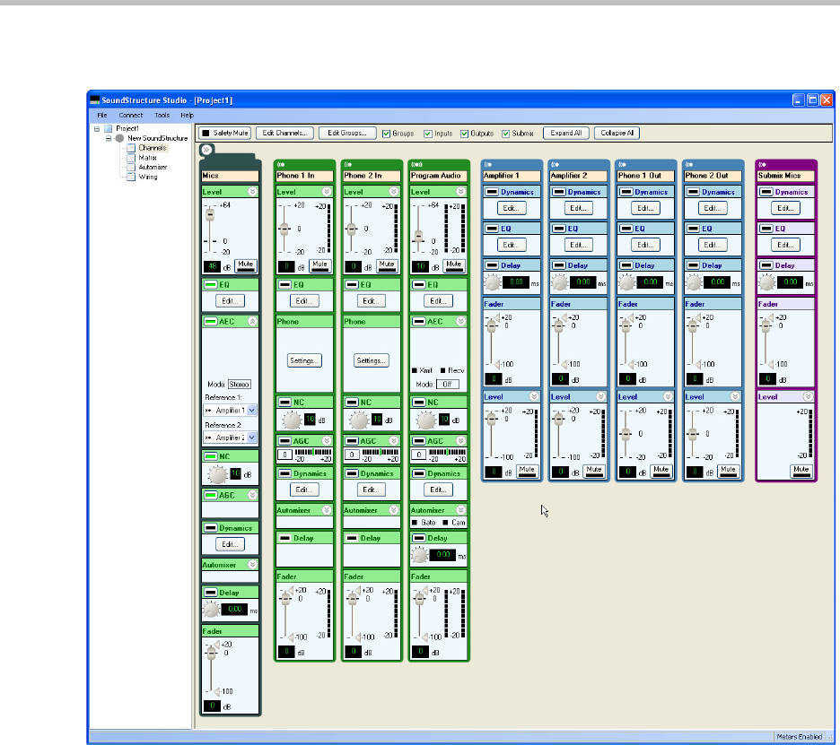Click the Mics group expand arrow icon
840x745 pixels.
click(x=206, y=151)
